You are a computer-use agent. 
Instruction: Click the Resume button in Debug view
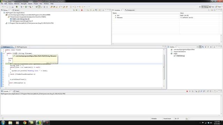[x=77, y=10]
